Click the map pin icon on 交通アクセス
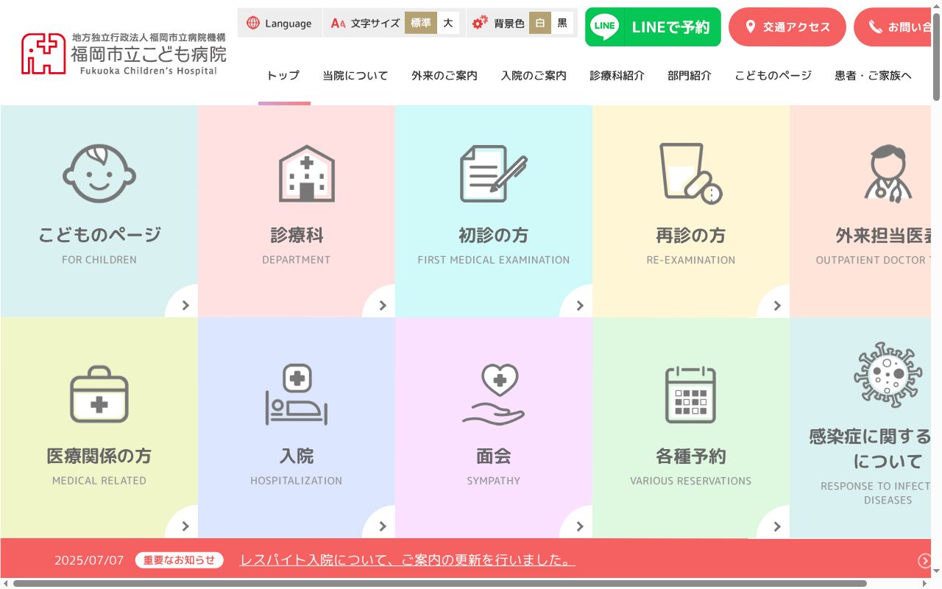 751,27
